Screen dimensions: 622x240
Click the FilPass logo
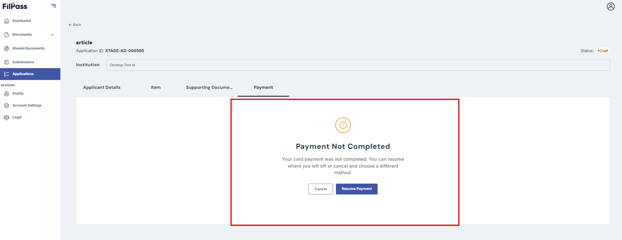[15, 6]
